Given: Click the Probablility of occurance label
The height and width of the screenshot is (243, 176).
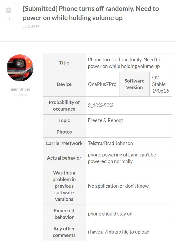Looking at the screenshot, I should point(64,105).
